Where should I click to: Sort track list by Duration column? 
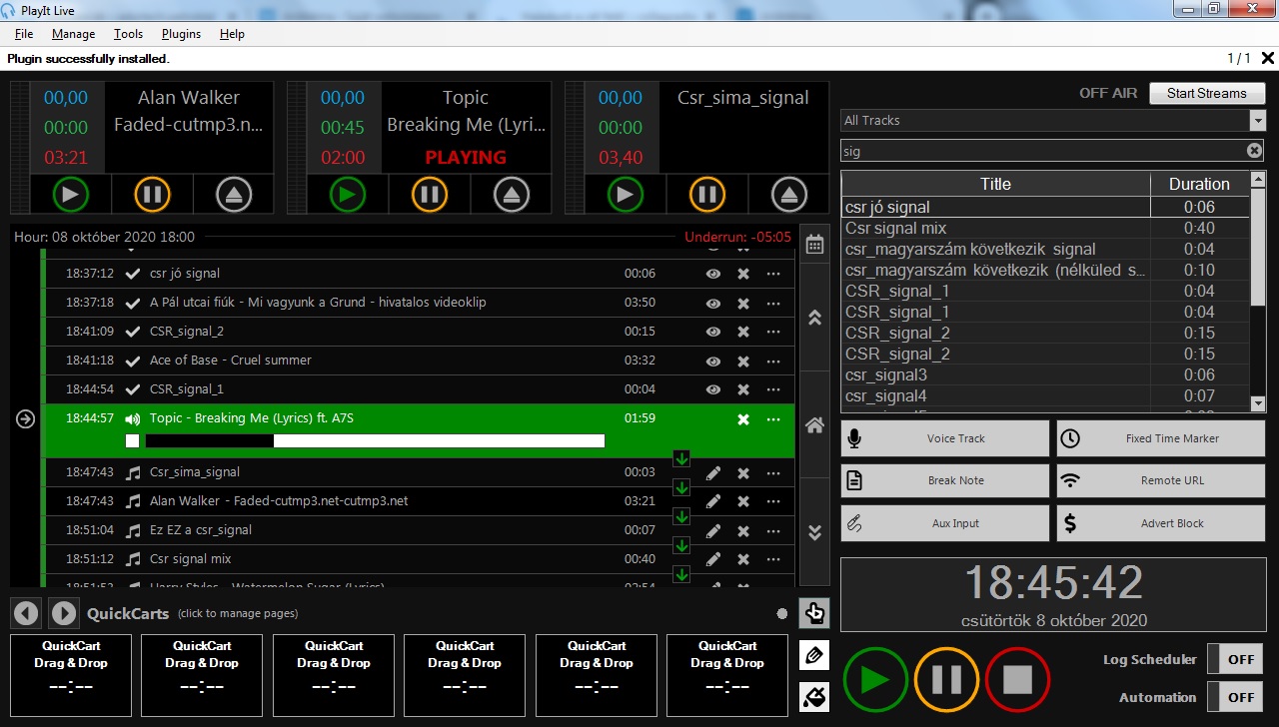coord(1199,184)
